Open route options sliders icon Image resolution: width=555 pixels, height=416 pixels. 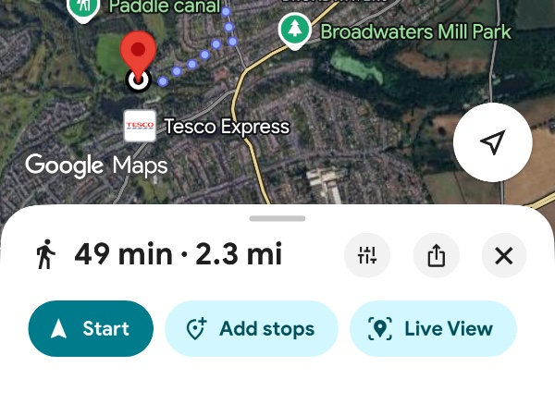[x=367, y=255]
